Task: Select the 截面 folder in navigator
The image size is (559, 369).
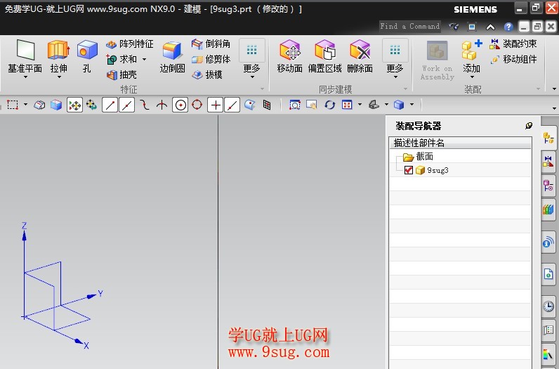Action: (x=418, y=157)
